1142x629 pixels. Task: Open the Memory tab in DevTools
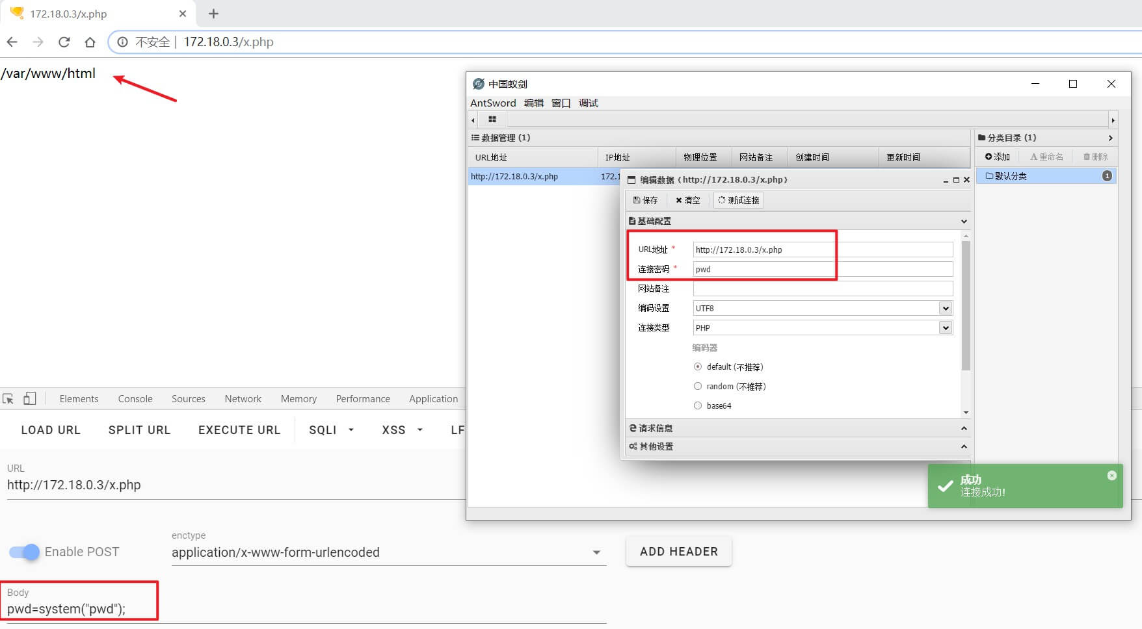click(x=299, y=399)
